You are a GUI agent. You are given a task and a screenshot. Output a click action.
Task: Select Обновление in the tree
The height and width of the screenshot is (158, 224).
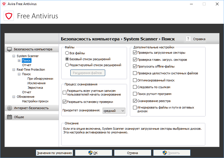click(x=26, y=97)
